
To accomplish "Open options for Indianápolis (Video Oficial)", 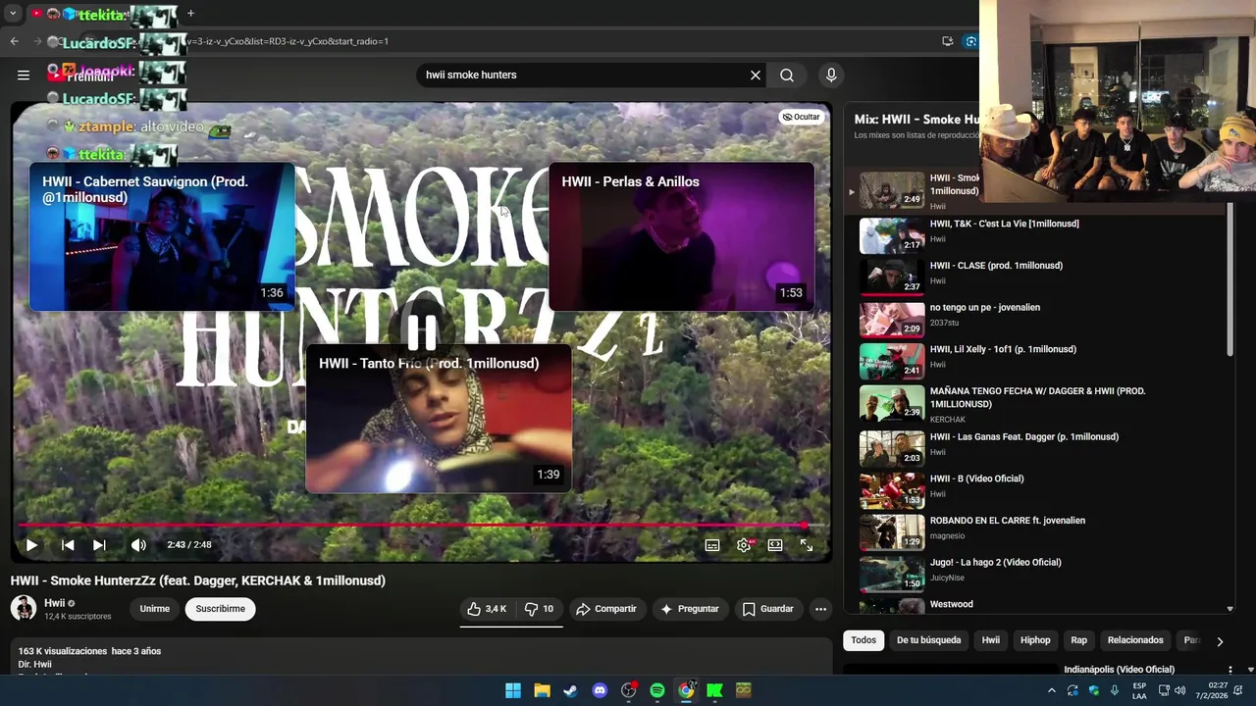I will tap(1230, 670).
